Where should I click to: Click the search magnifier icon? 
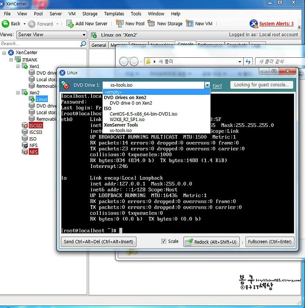click(83, 44)
